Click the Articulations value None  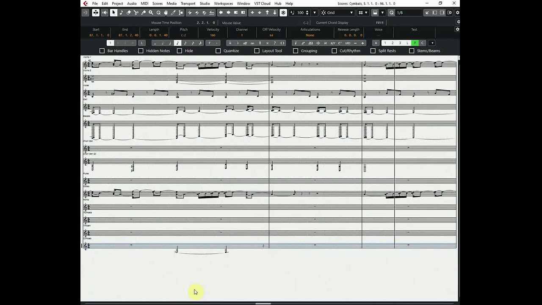point(310,35)
